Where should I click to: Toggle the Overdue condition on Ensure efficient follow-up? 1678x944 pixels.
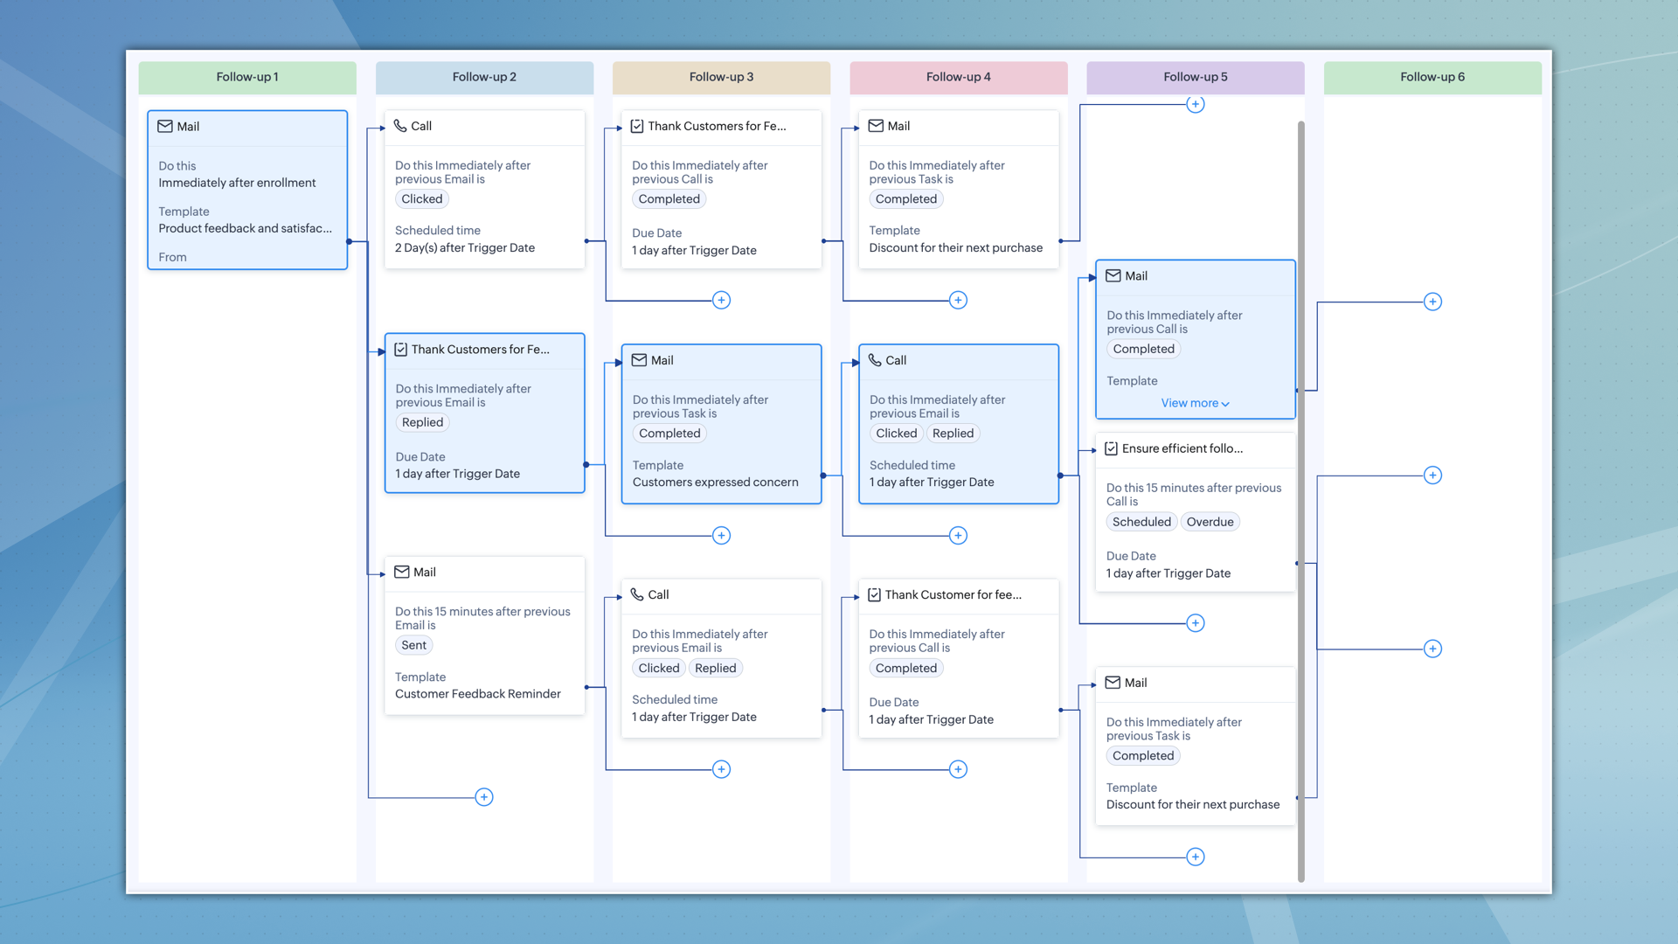(1210, 521)
